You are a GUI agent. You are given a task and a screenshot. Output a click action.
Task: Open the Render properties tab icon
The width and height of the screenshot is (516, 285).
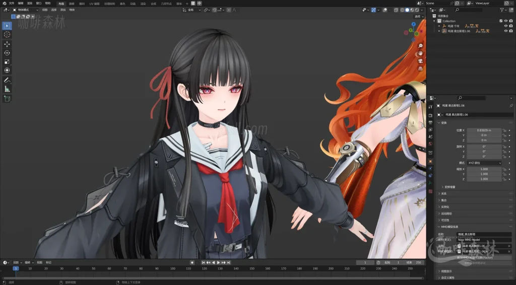coord(430,115)
